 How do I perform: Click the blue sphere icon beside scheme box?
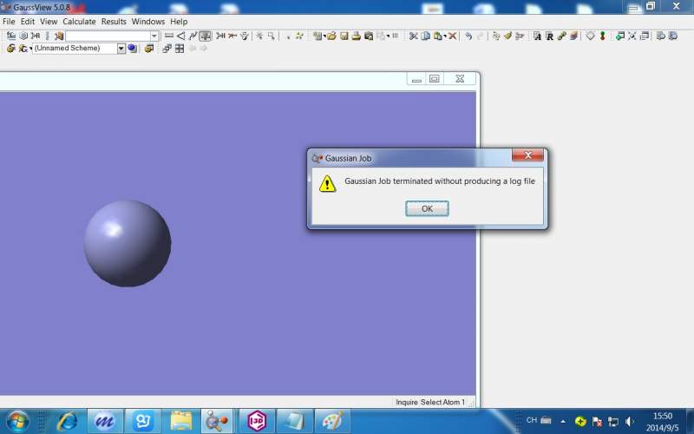[132, 48]
